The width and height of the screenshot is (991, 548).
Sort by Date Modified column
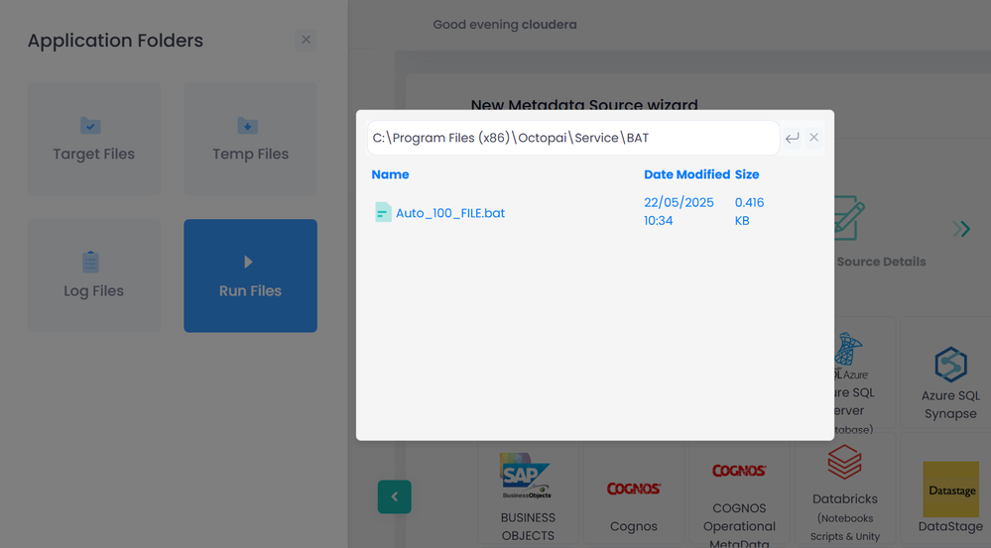[x=686, y=174]
